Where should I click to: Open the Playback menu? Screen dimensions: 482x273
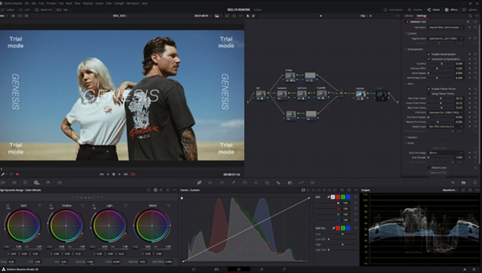coord(88,3)
